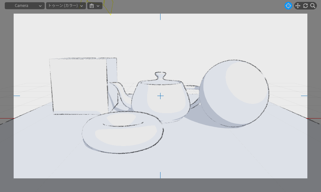Image resolution: width=321 pixels, height=192 pixels.
Task: Click the bottom center frame tick mark
Action: pos(160,175)
